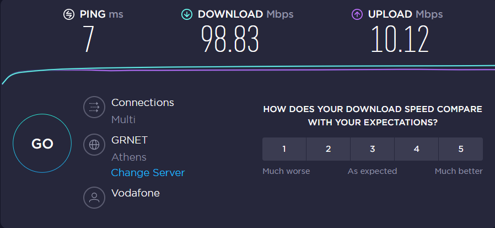Click the download arrow icon
This screenshot has height=228, width=495.
pos(186,14)
